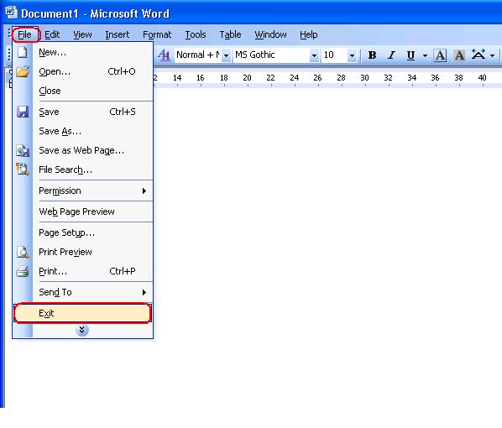Click the formatting toolbar drag handle grip

pyautogui.click(x=9, y=55)
